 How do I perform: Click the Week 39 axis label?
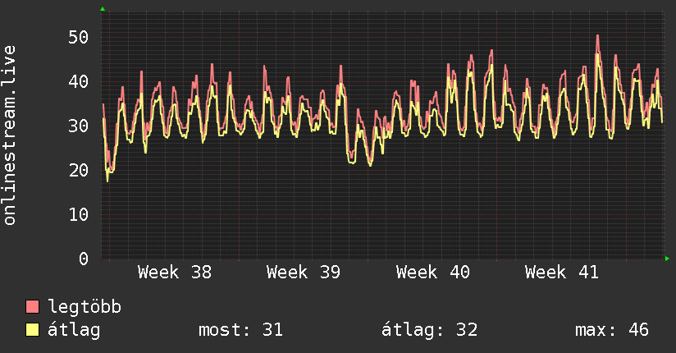pos(304,273)
